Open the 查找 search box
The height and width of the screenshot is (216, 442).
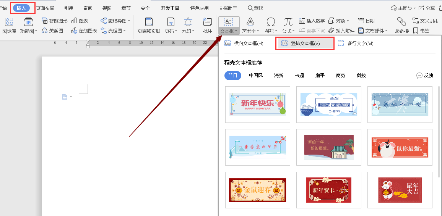click(x=255, y=8)
